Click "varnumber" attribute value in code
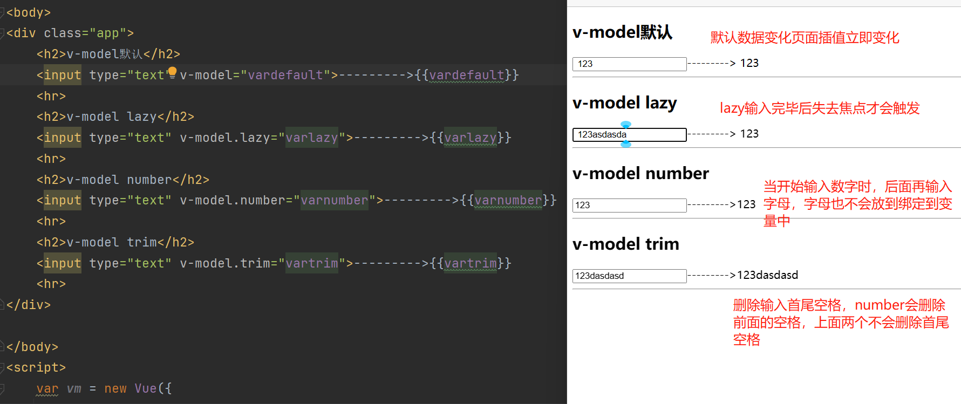This screenshot has width=961, height=404. [335, 201]
